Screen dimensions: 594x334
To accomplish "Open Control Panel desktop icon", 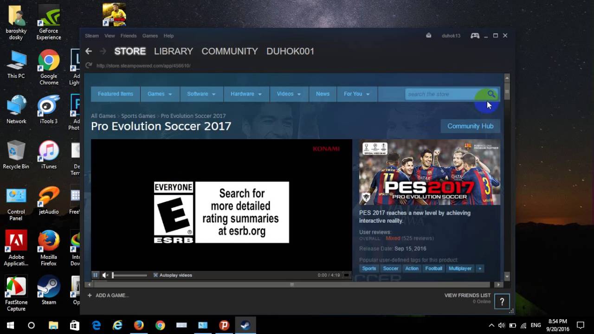I will (x=16, y=203).
